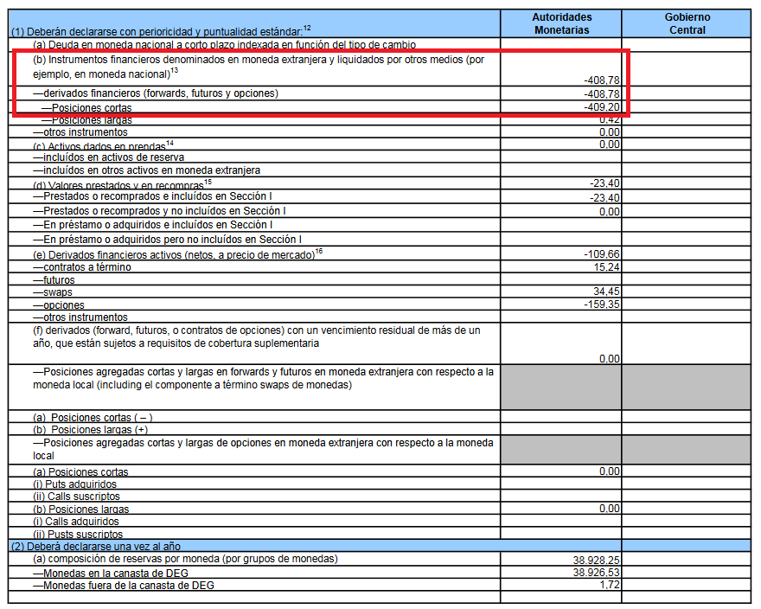Click -23.40 in "Prestados o recomprados e incluídos" row
Viewport: 761px width, 609px height.
604,197
